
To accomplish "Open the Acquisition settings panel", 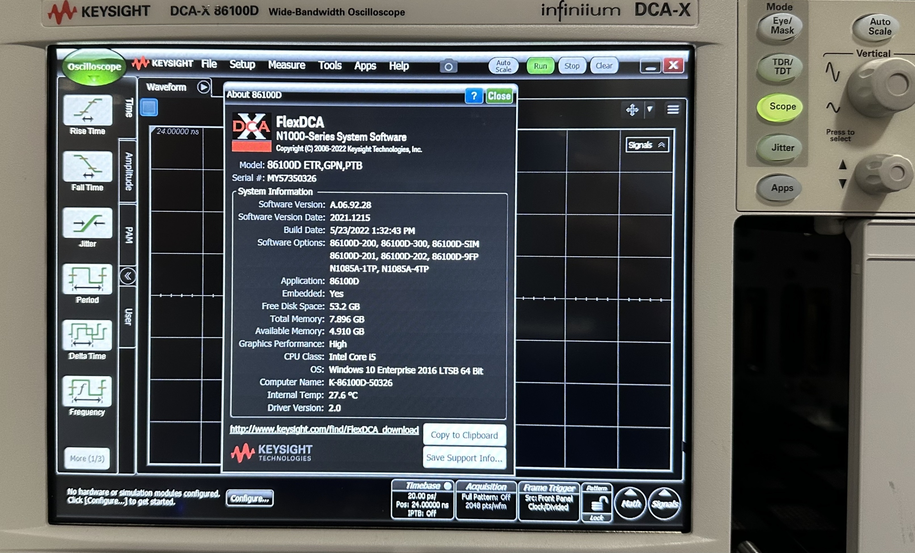I will pyautogui.click(x=486, y=500).
